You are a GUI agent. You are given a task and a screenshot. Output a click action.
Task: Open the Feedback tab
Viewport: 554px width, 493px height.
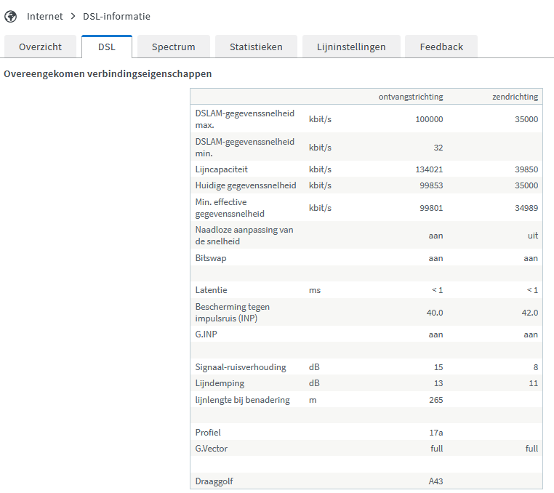click(441, 47)
